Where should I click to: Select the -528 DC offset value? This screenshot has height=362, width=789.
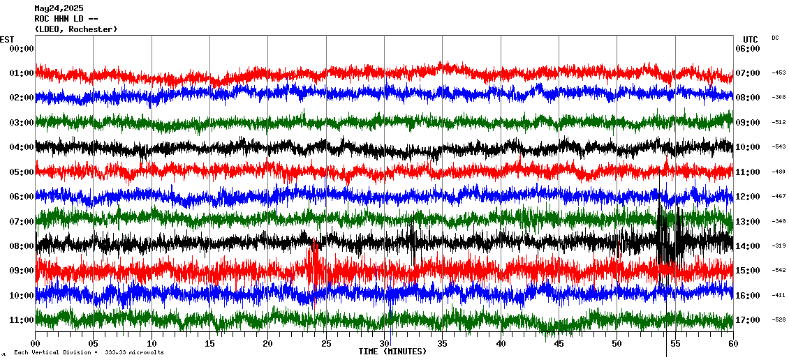(779, 320)
